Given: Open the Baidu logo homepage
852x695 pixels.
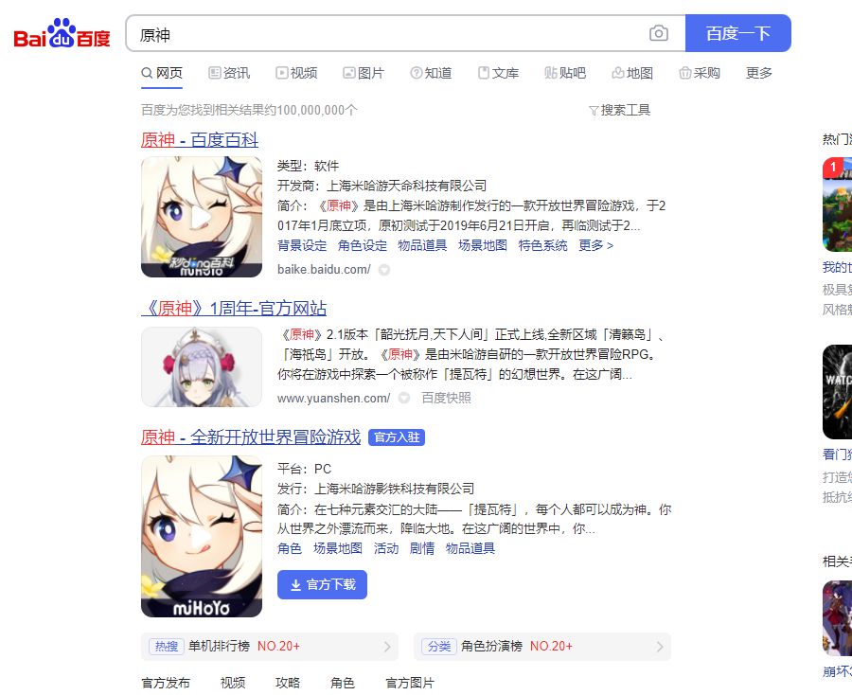Looking at the screenshot, I should click(x=62, y=34).
